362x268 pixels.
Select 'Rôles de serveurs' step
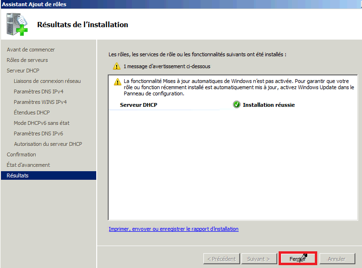click(x=27, y=60)
